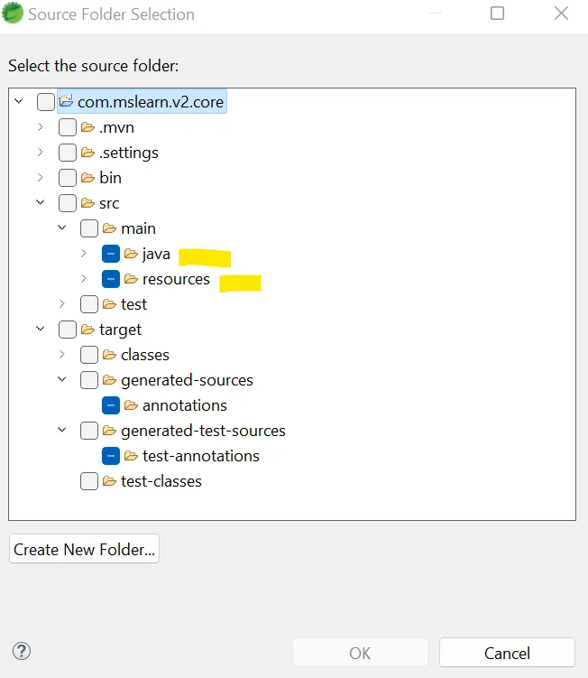Collapse the generated-sources folder node
Image resolution: width=588 pixels, height=678 pixels.
point(62,380)
